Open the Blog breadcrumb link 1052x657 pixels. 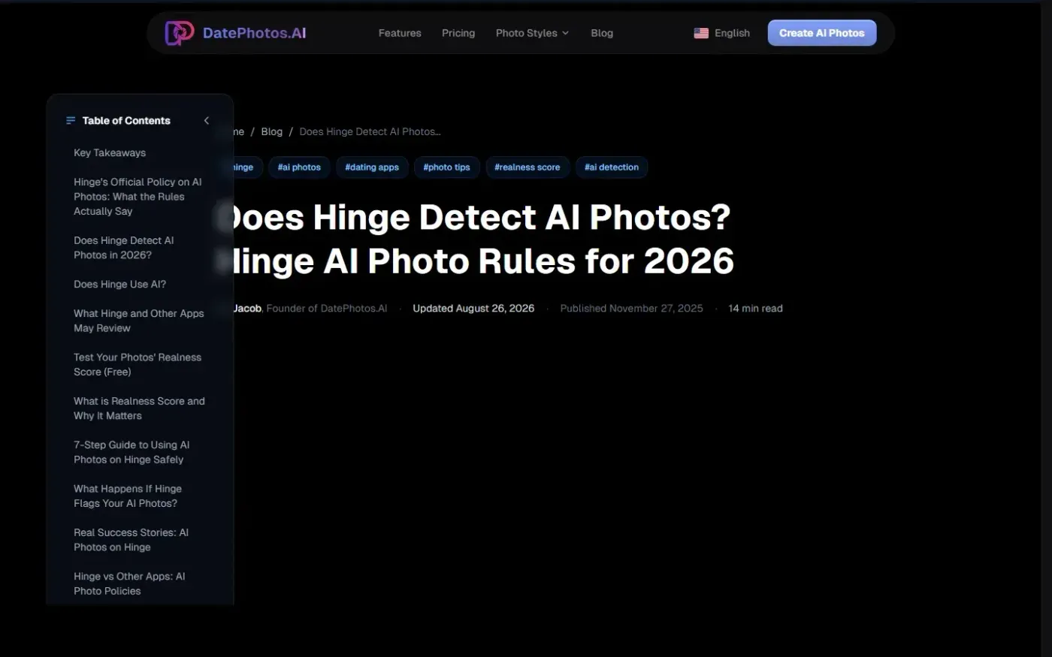(272, 131)
